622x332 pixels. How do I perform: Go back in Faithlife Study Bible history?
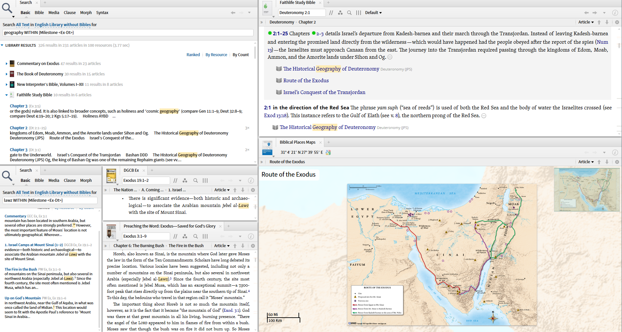click(x=586, y=13)
